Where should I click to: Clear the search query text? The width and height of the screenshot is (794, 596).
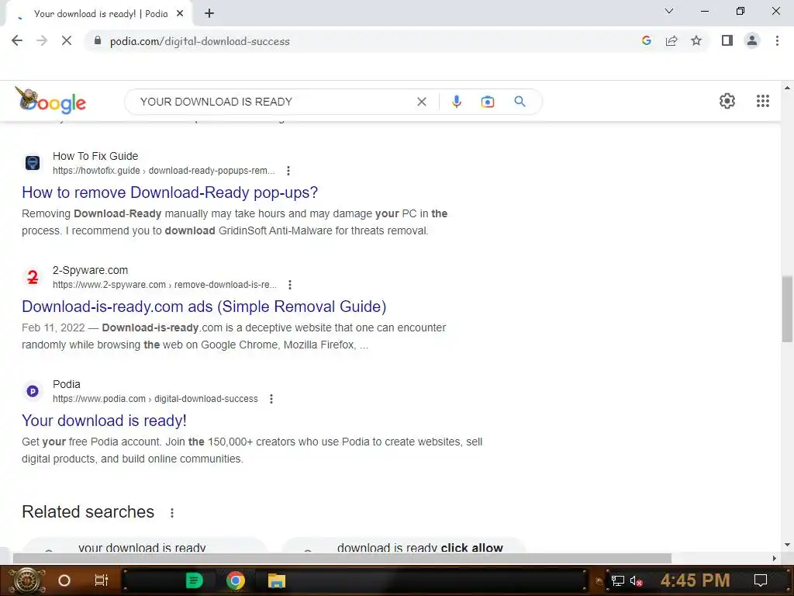pyautogui.click(x=421, y=102)
